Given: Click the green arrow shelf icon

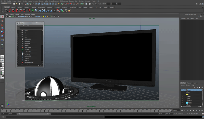Looking at the screenshot, I should pos(32,10).
